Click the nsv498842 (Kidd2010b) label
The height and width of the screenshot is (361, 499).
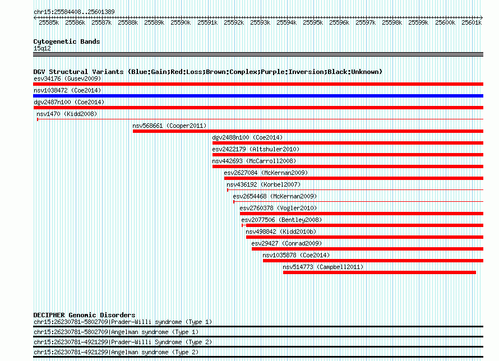pyautogui.click(x=281, y=232)
